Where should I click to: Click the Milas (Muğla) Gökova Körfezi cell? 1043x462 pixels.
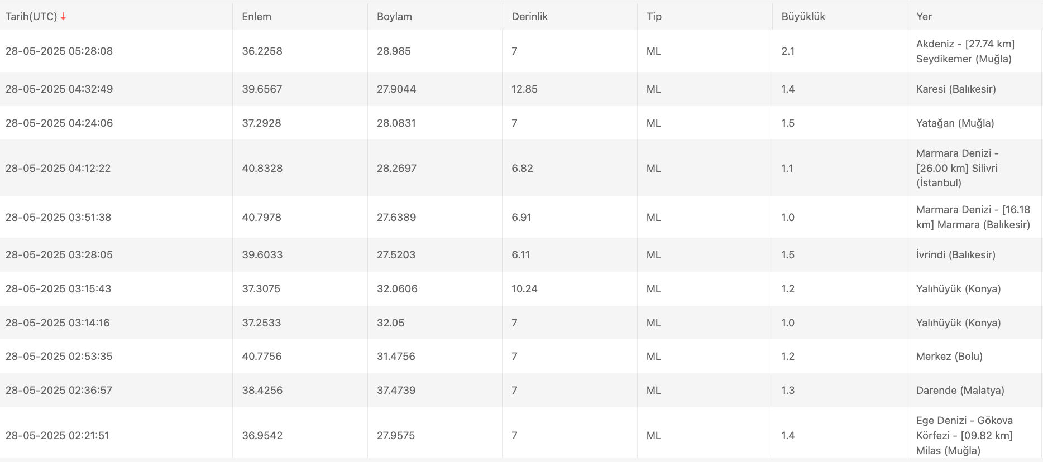tap(964, 436)
